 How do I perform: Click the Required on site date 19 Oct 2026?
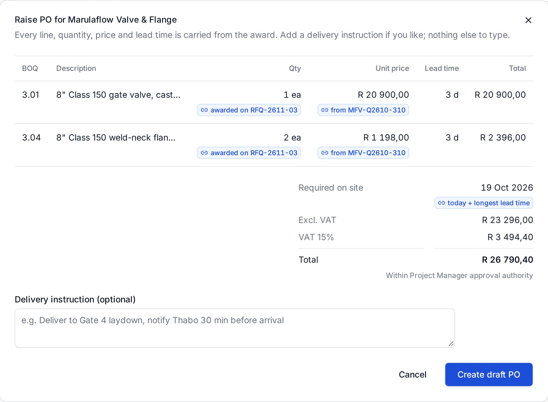click(507, 188)
